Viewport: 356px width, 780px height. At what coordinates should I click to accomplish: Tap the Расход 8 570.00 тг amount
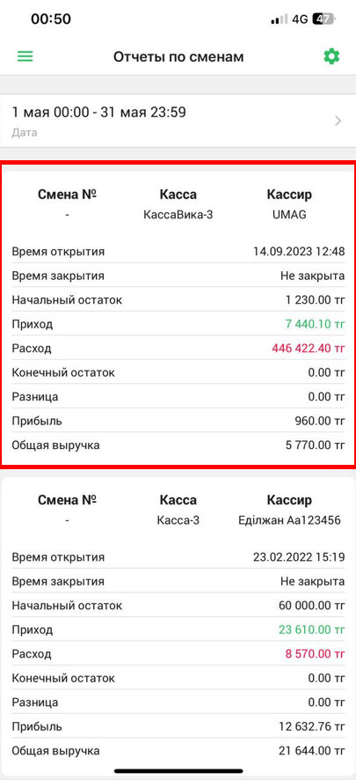point(315,653)
